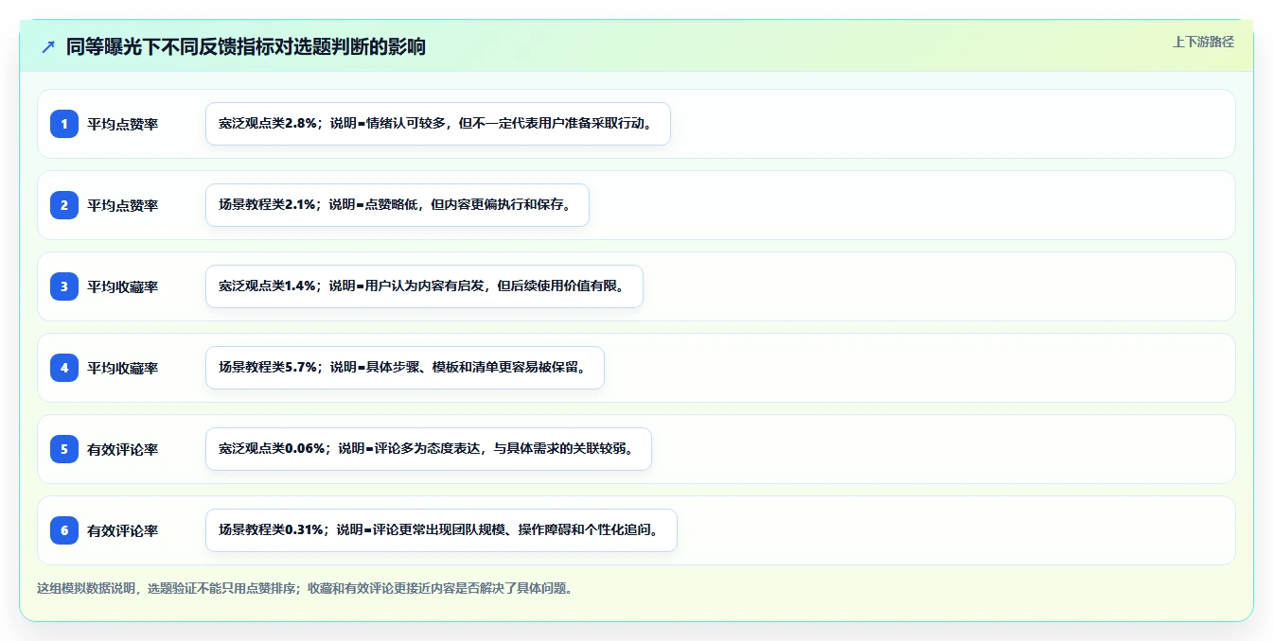Click 有效评论率 label in row 5
Viewport: 1273px width, 641px height.
point(123,449)
